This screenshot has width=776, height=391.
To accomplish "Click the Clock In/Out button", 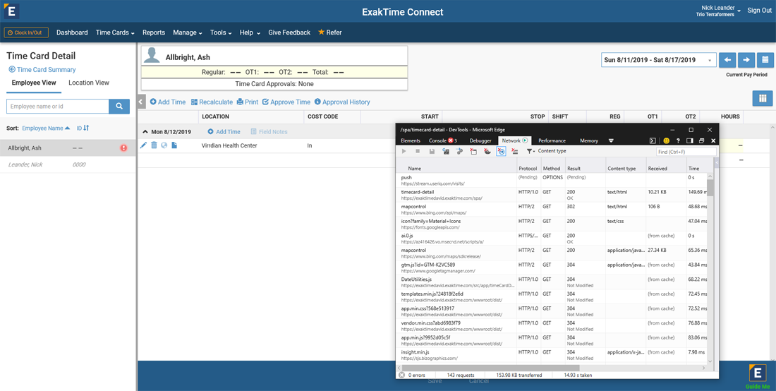I will point(26,32).
